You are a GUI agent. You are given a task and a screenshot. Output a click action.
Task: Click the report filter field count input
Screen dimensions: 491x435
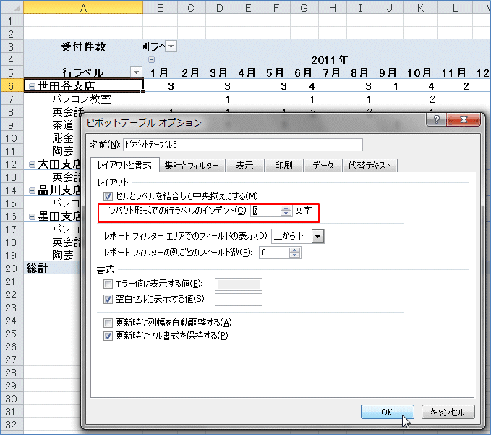274,253
